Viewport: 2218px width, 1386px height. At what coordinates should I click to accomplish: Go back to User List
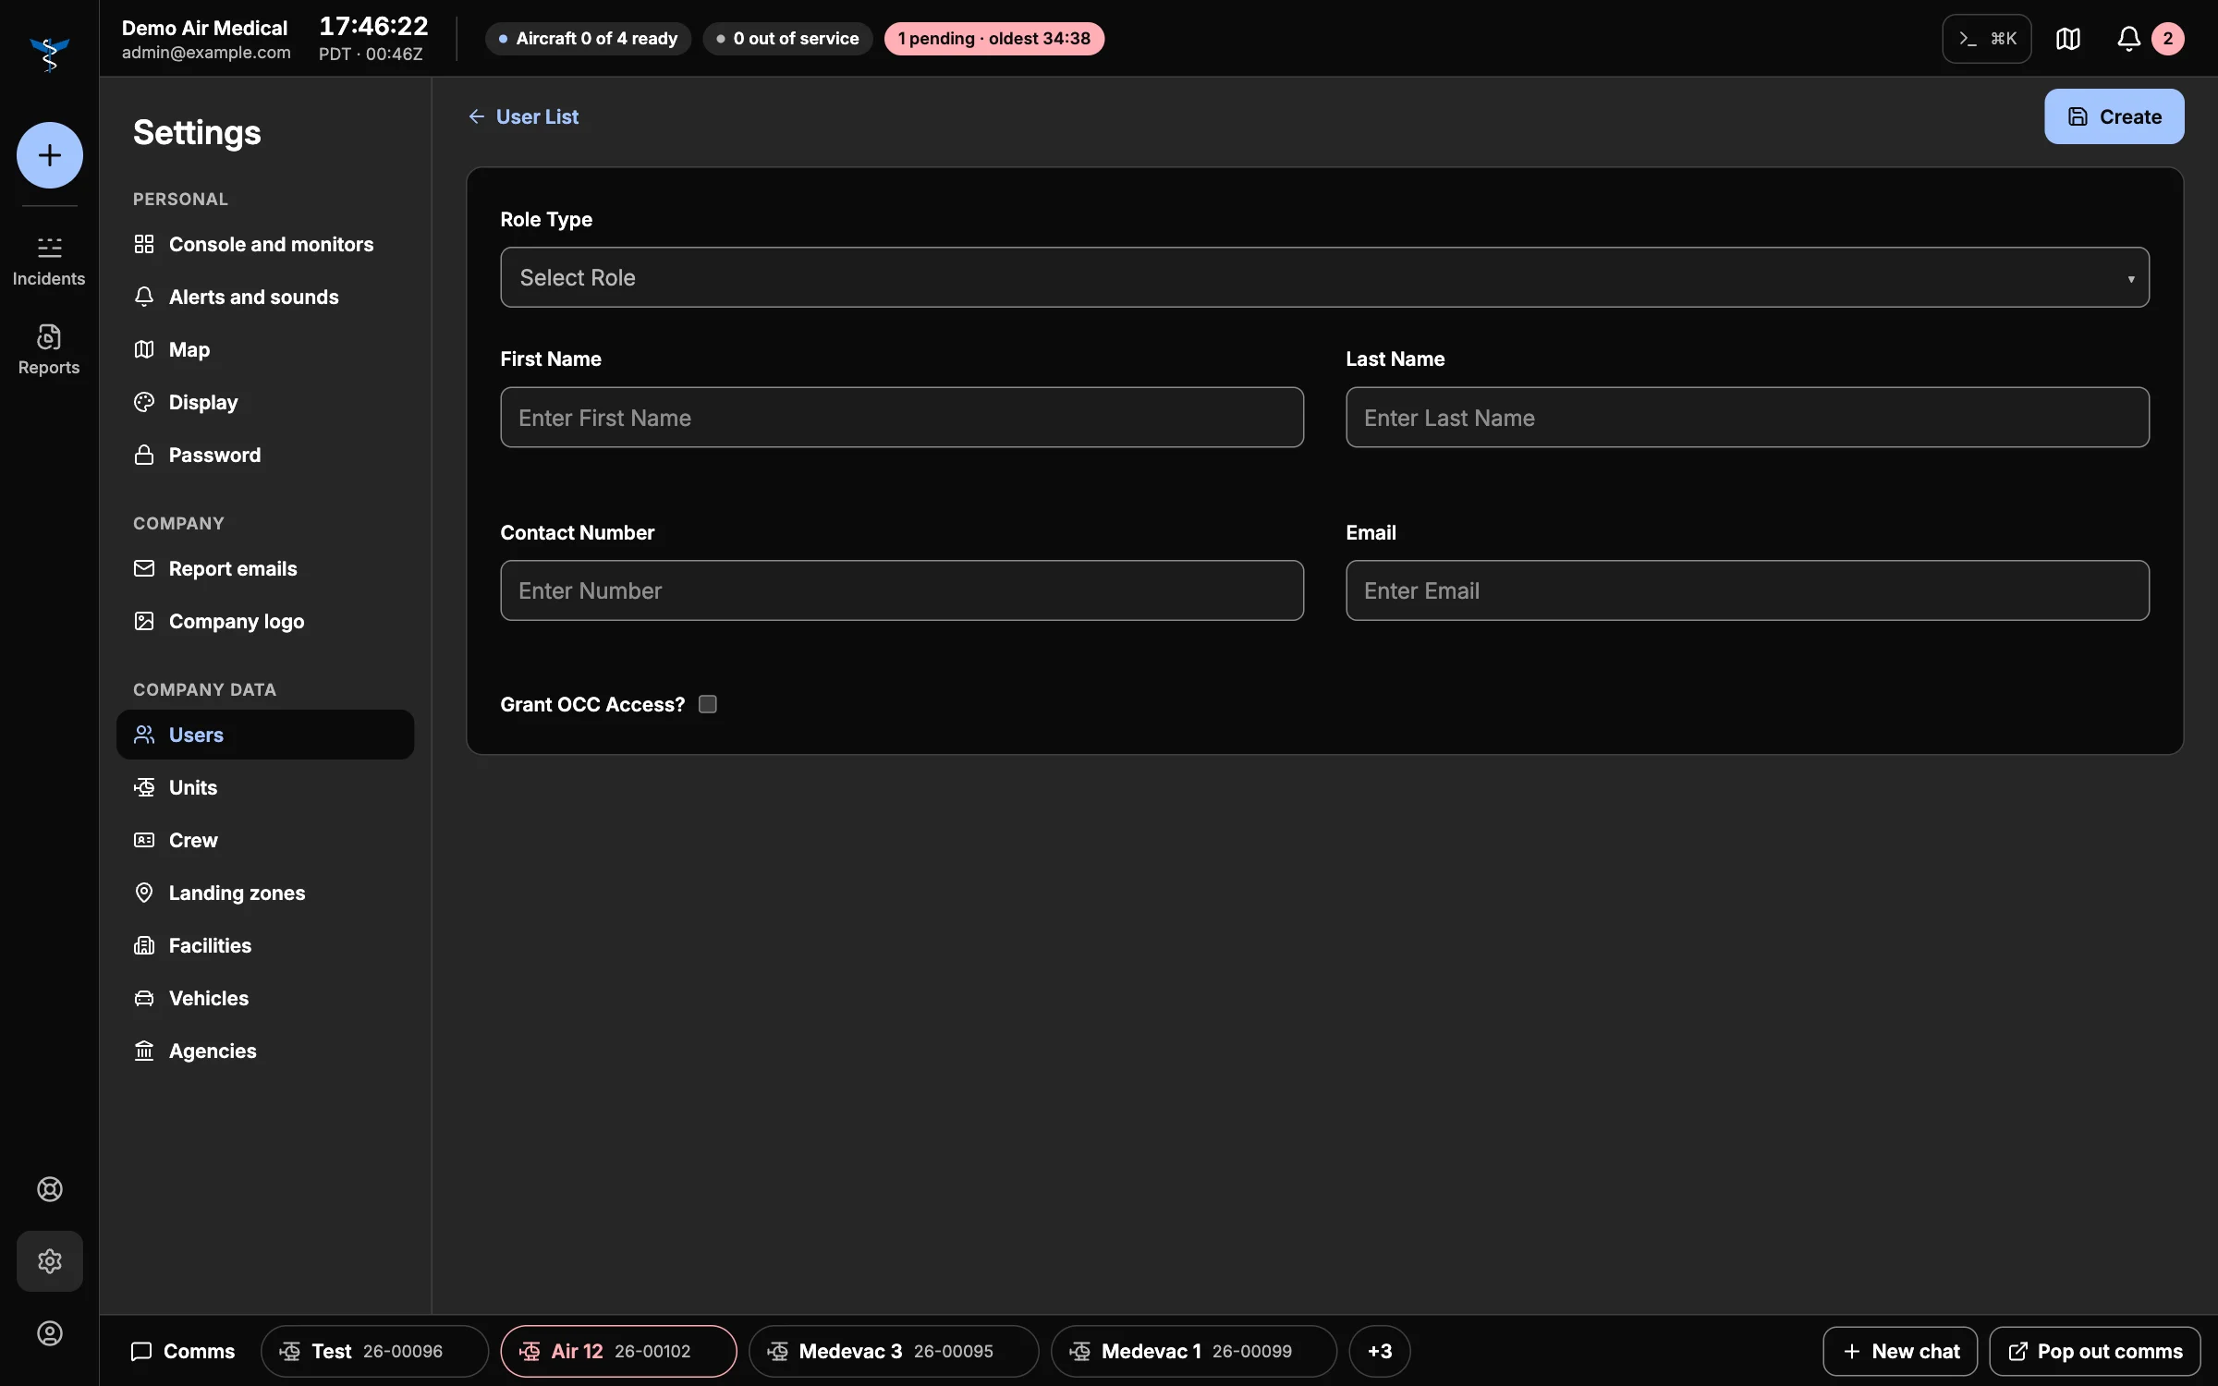(x=523, y=116)
